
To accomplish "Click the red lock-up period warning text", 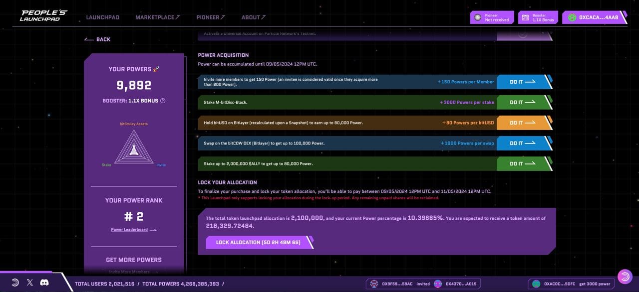I will (319, 198).
